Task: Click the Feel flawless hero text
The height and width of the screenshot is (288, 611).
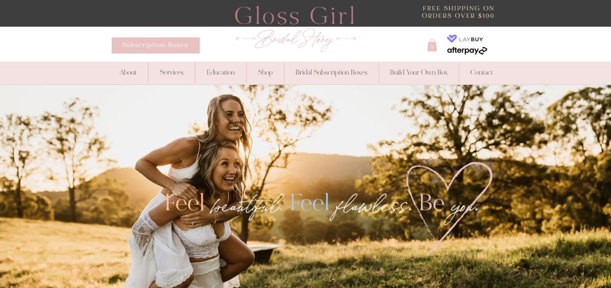Action: pyautogui.click(x=350, y=204)
